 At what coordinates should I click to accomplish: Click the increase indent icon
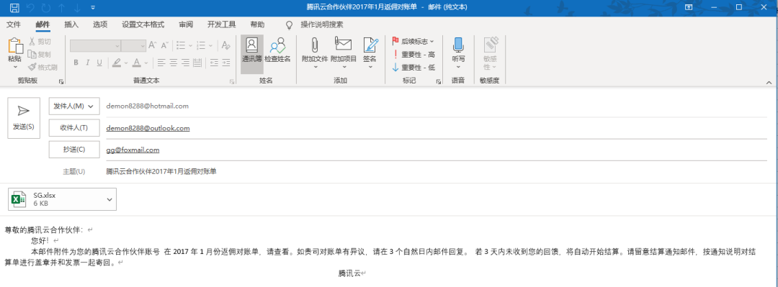coord(226,63)
